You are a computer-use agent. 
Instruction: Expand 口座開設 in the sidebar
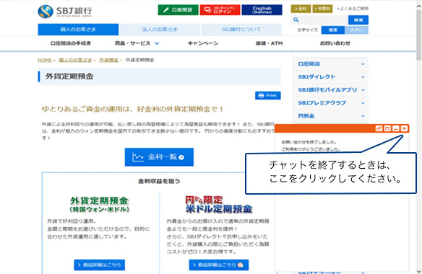pos(330,64)
